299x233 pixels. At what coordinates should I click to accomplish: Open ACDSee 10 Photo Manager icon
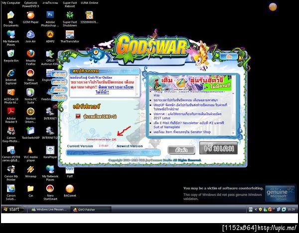(11, 96)
